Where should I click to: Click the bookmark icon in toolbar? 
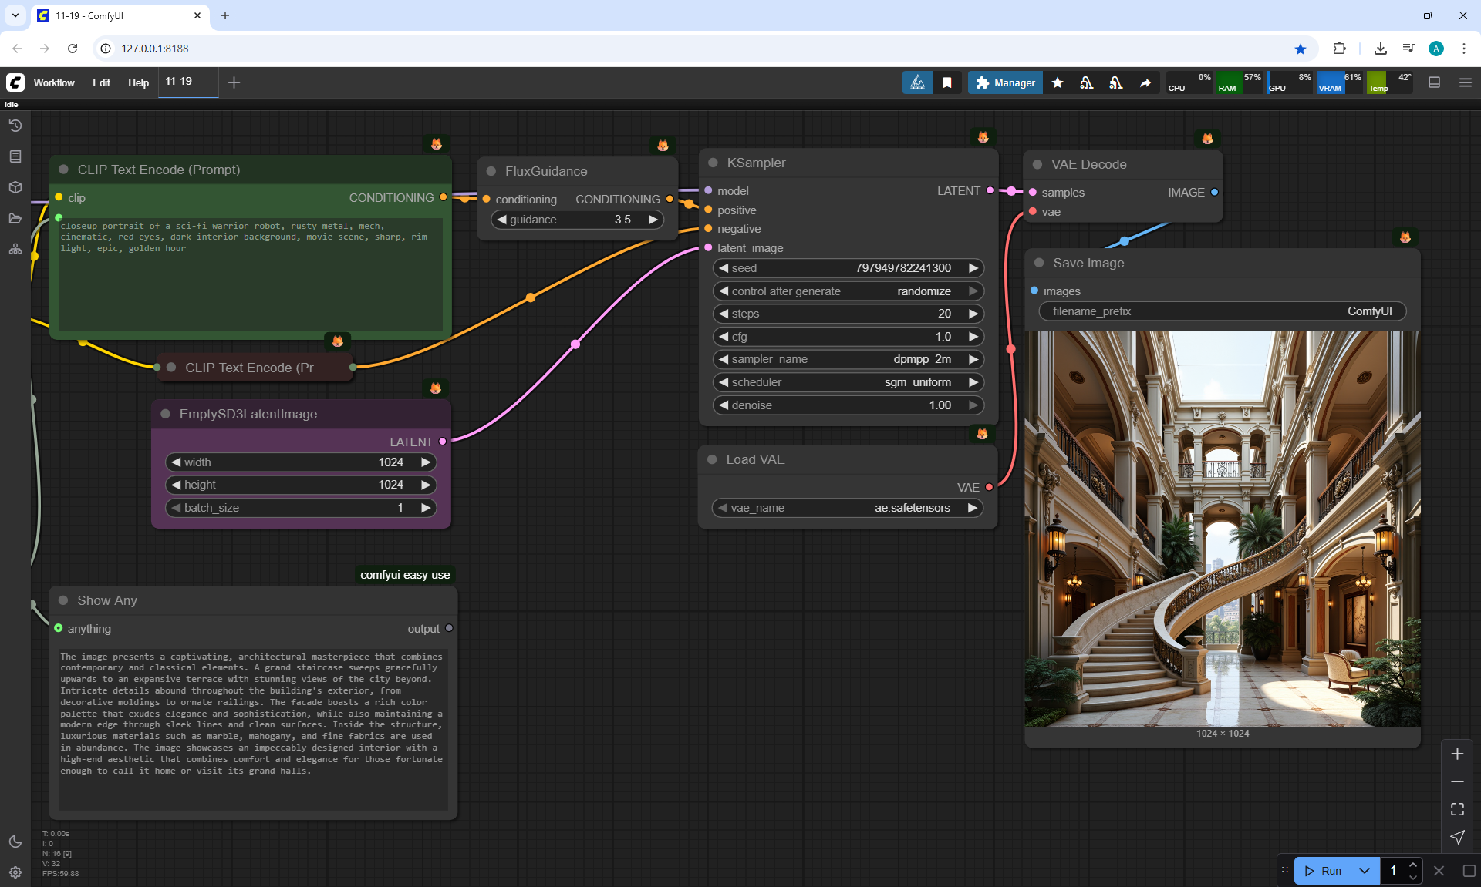point(947,82)
